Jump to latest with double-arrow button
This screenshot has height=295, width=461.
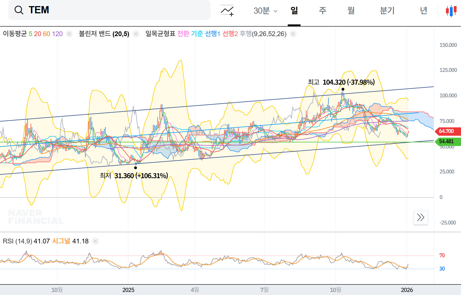420,217
